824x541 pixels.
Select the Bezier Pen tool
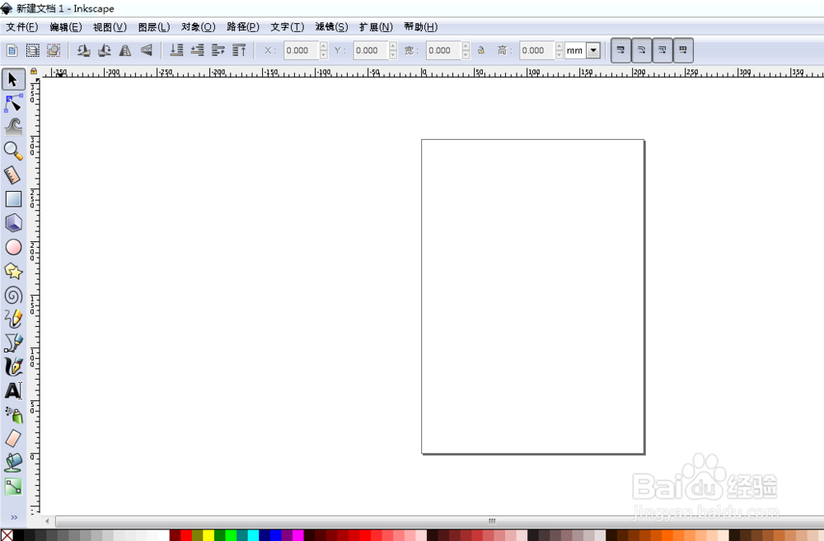[13, 343]
